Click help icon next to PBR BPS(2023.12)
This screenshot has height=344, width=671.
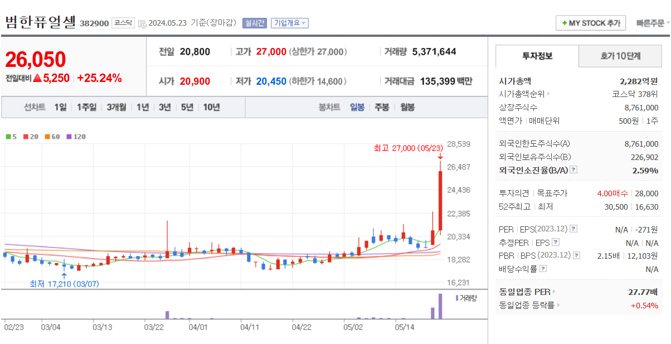coord(576,255)
